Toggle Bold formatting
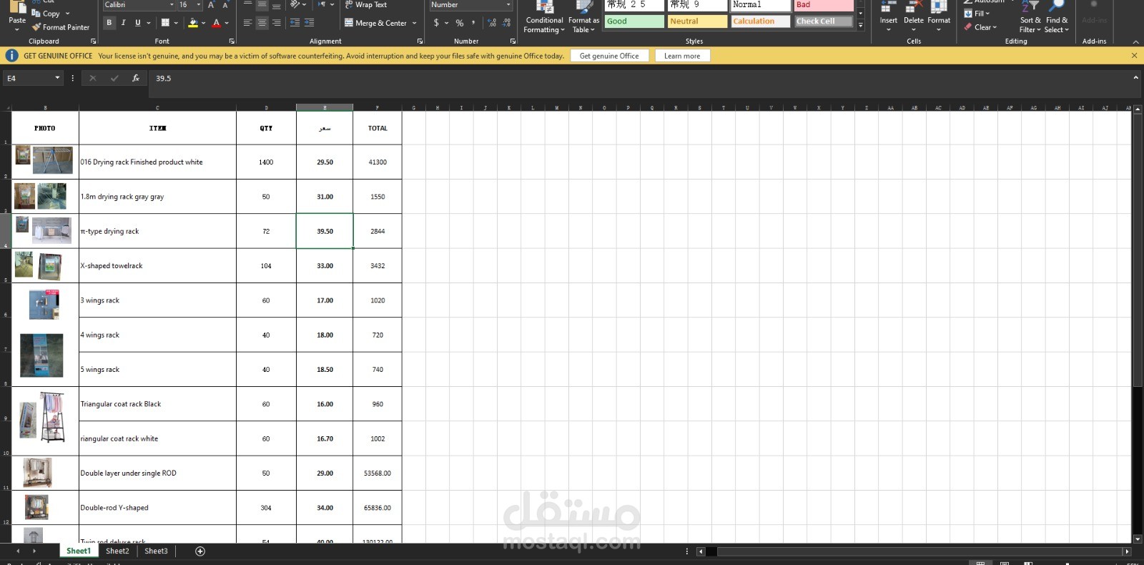This screenshot has width=1144, height=565. coord(109,23)
